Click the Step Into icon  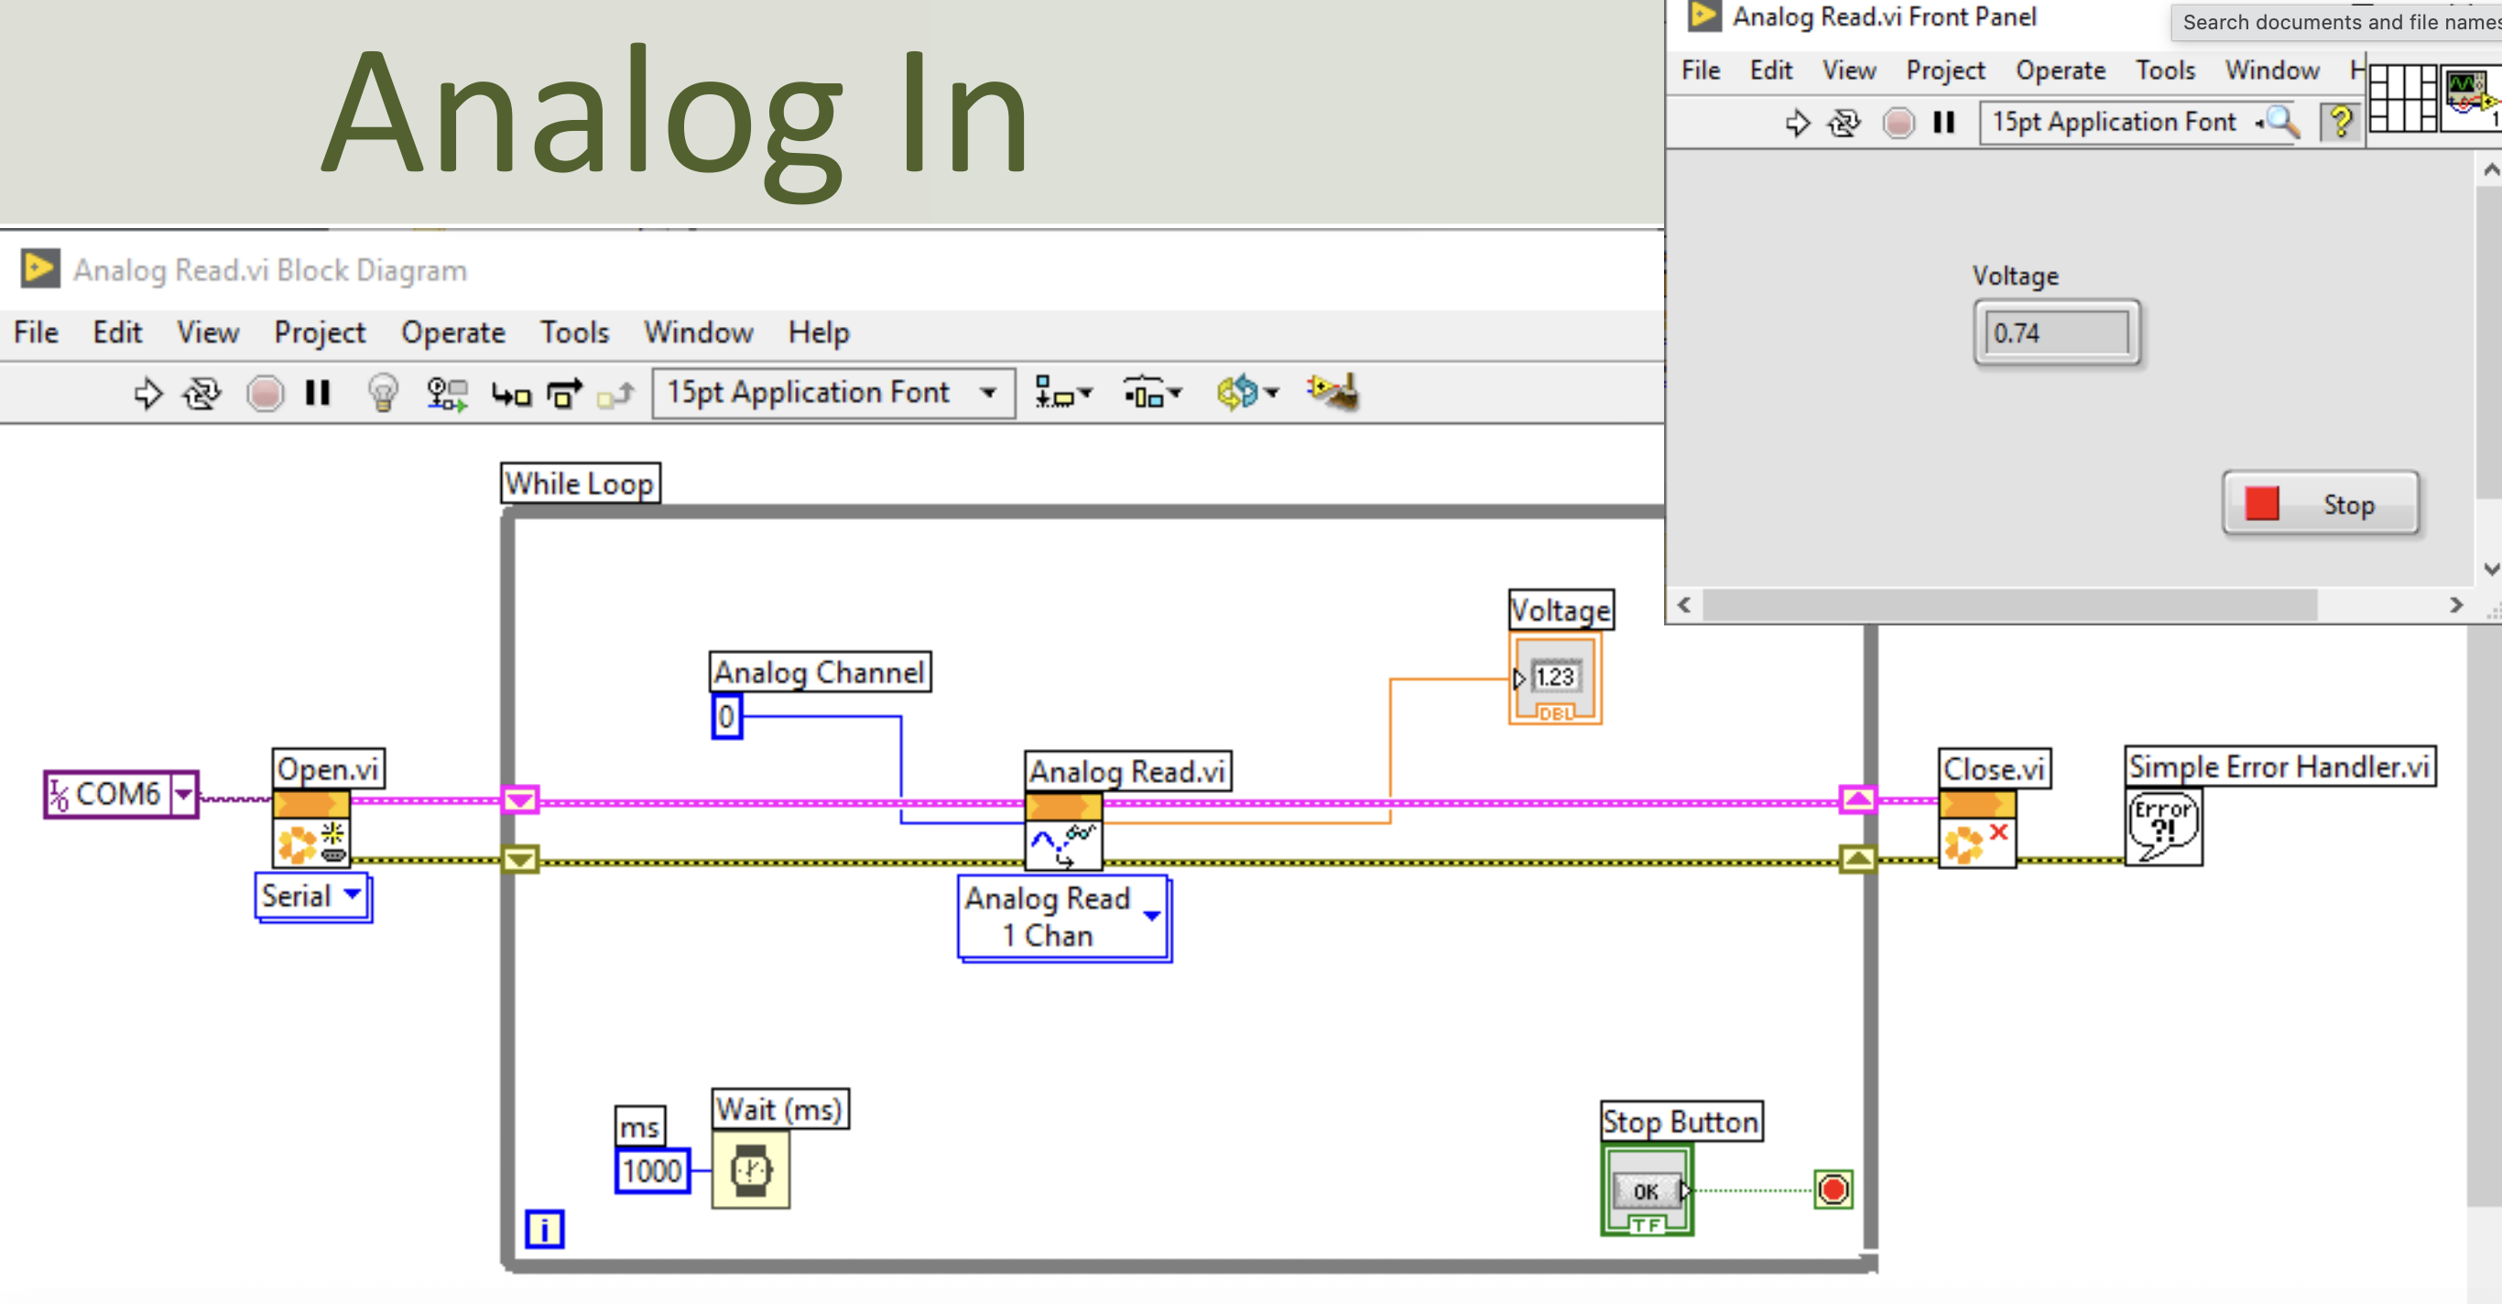point(511,394)
